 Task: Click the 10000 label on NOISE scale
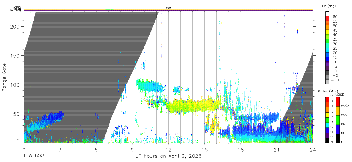tap(345, 105)
